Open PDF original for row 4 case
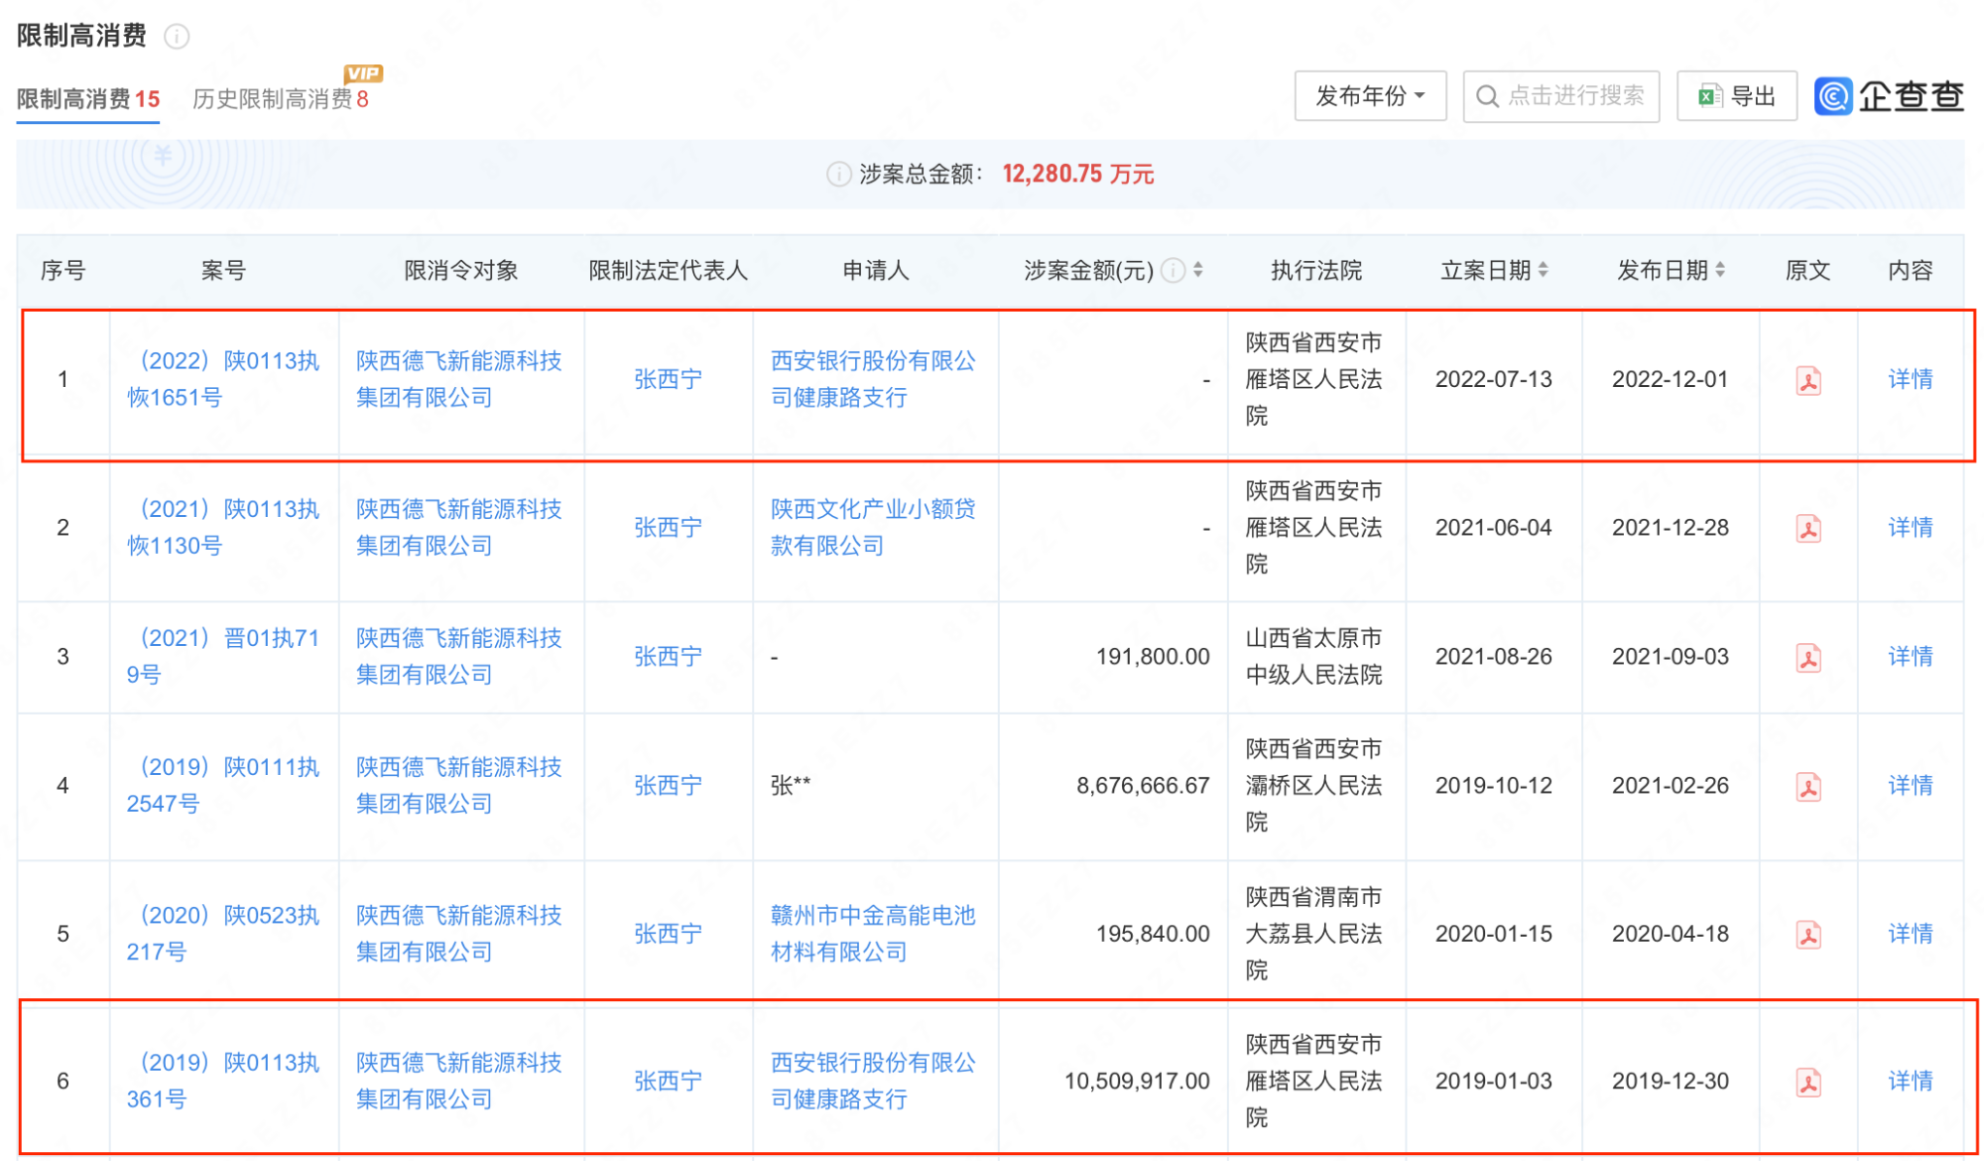Image resolution: width=1984 pixels, height=1161 pixels. 1807,786
